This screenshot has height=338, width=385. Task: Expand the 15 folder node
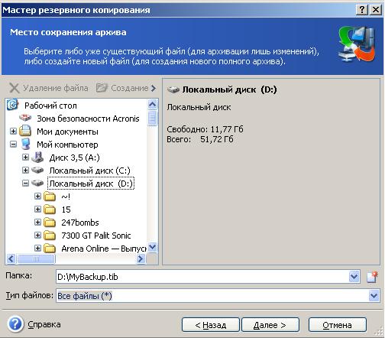[37, 209]
